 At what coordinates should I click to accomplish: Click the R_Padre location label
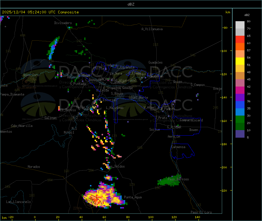167,109
